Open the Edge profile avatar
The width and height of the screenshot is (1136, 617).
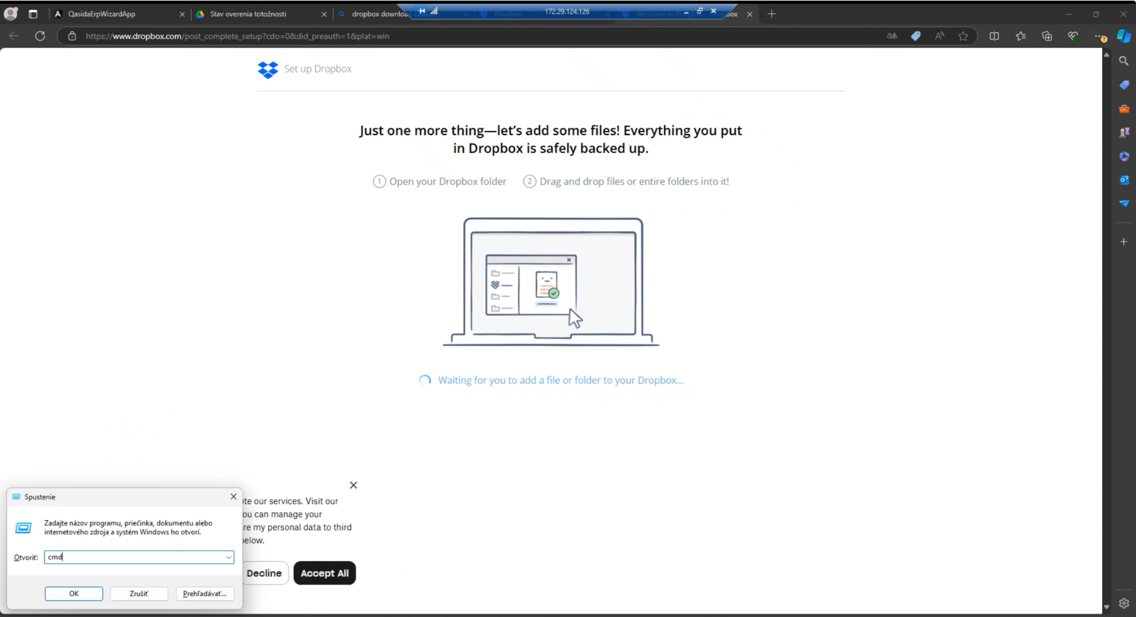click(x=11, y=14)
